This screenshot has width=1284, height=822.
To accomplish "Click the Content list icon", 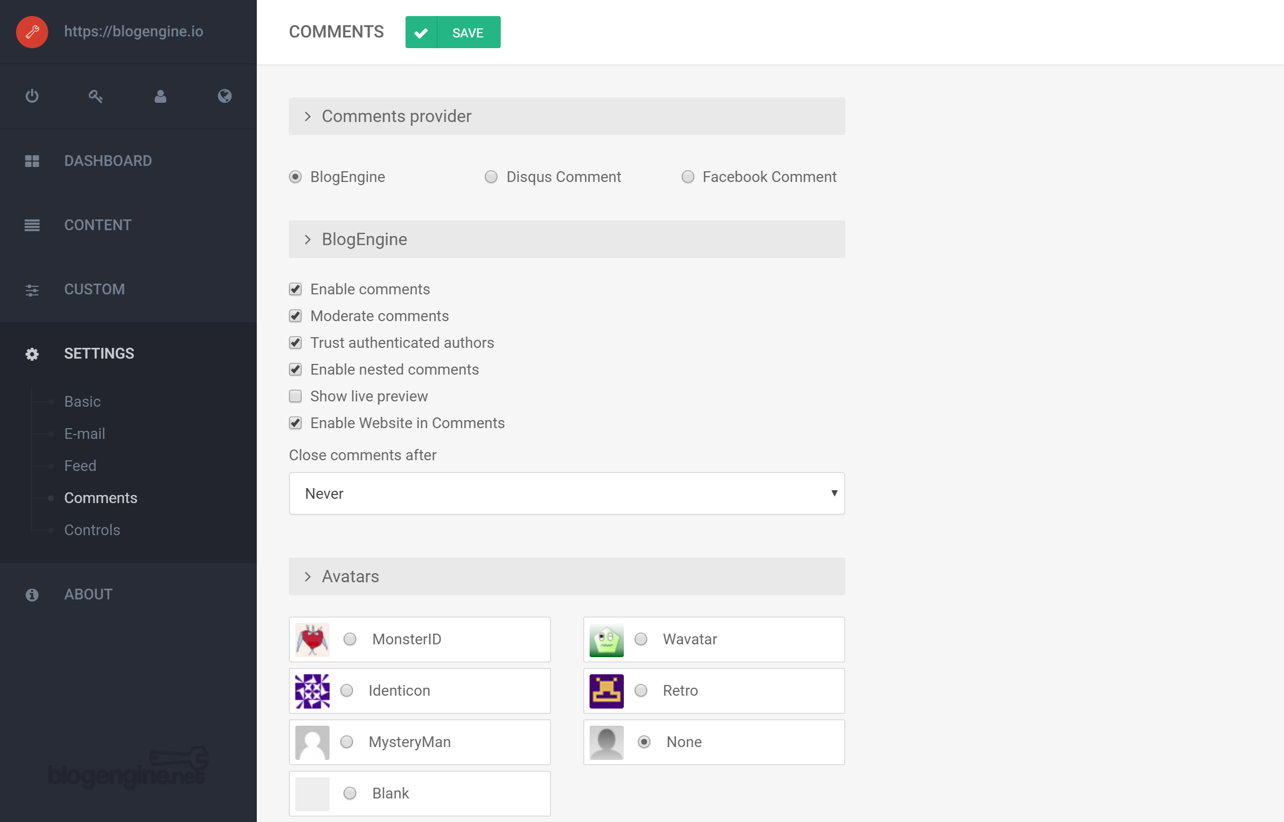I will [x=32, y=225].
